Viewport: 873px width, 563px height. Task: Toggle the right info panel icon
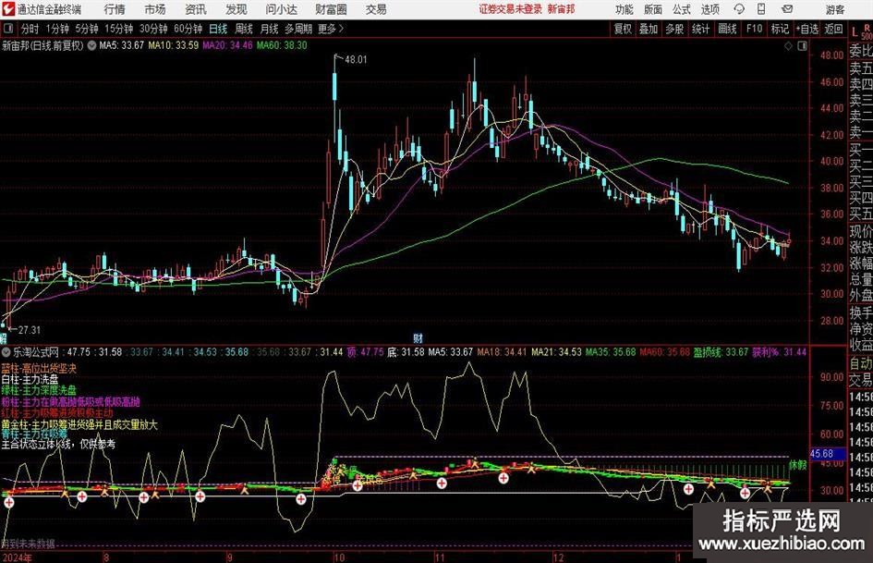pyautogui.click(x=802, y=46)
